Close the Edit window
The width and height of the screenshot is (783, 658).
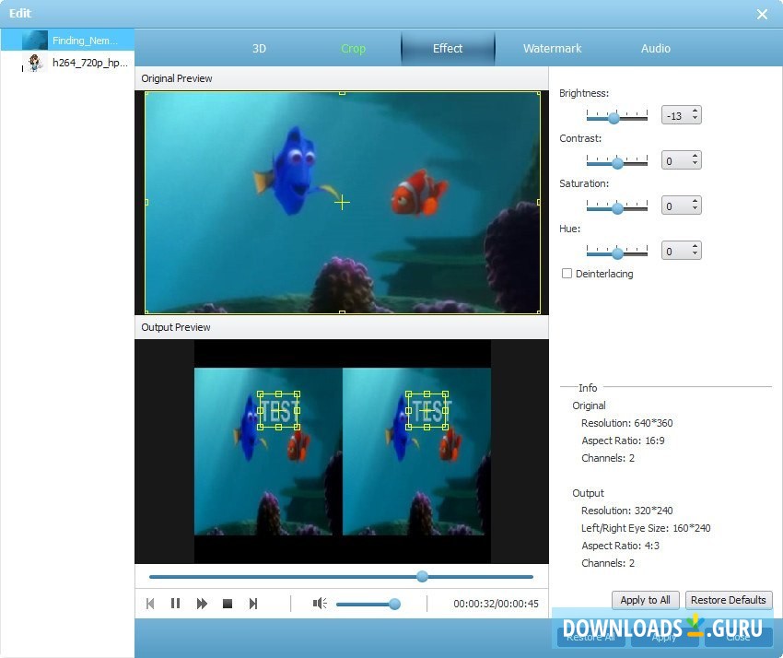(x=762, y=14)
